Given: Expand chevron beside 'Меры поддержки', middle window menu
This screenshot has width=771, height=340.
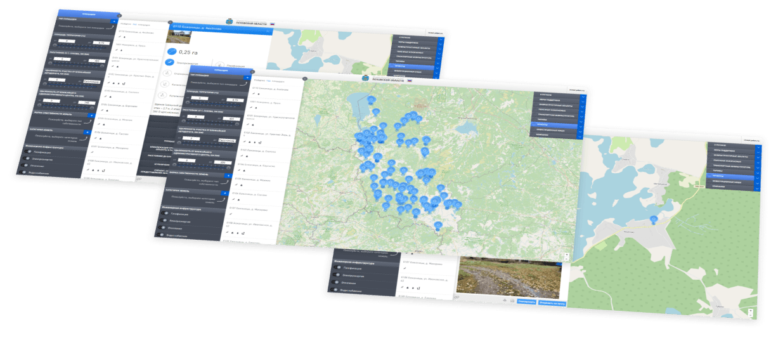Looking at the screenshot, I should click(x=583, y=101).
